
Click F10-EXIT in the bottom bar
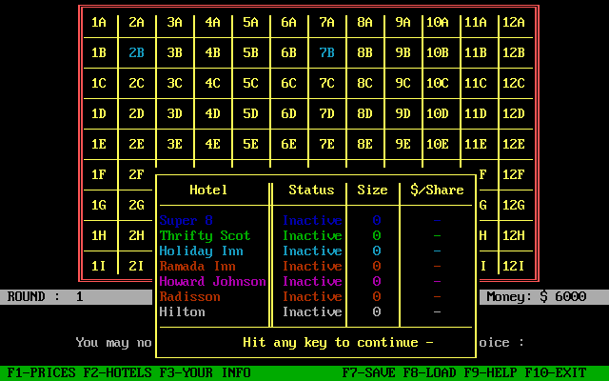coord(556,372)
